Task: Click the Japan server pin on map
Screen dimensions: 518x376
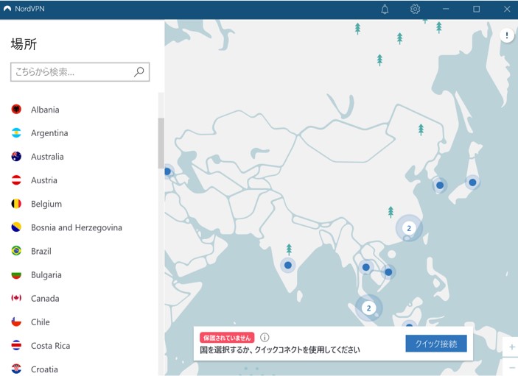Action: (472, 182)
